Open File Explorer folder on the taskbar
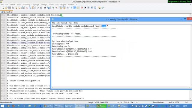 pyautogui.click(x=30, y=106)
